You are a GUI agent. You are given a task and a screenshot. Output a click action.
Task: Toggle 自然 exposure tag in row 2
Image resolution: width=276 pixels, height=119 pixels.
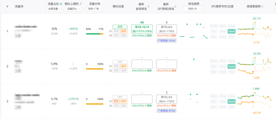[120, 62]
